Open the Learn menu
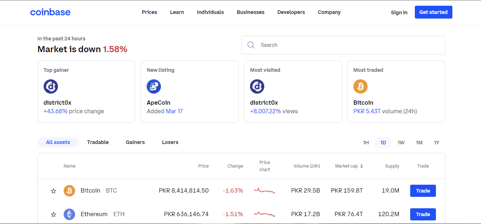481x224 pixels. click(x=177, y=12)
